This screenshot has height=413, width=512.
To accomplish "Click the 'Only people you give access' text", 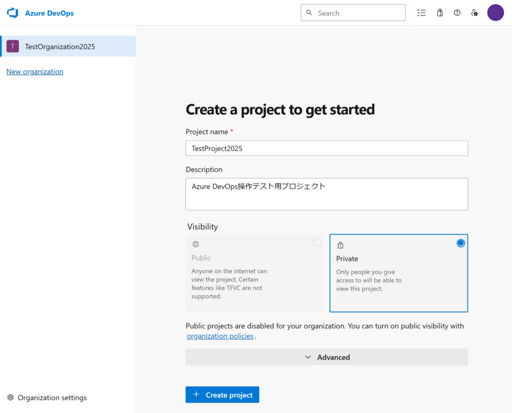I will click(369, 280).
